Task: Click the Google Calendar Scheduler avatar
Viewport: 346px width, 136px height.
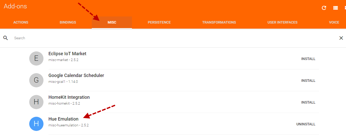Action: click(36, 80)
